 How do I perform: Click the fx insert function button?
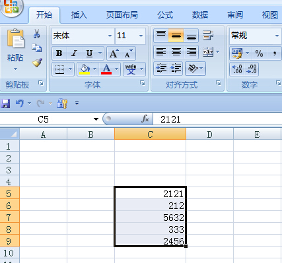(x=145, y=119)
